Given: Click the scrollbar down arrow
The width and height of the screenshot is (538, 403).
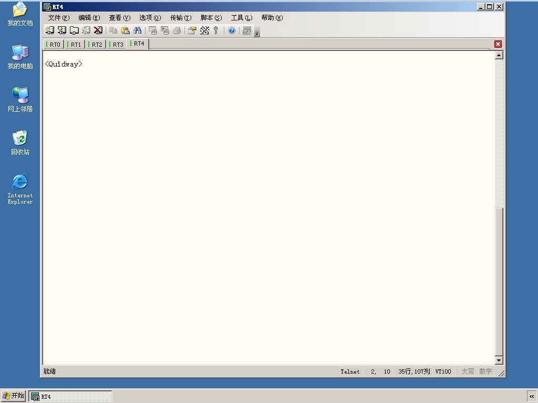Looking at the screenshot, I should coord(499,360).
